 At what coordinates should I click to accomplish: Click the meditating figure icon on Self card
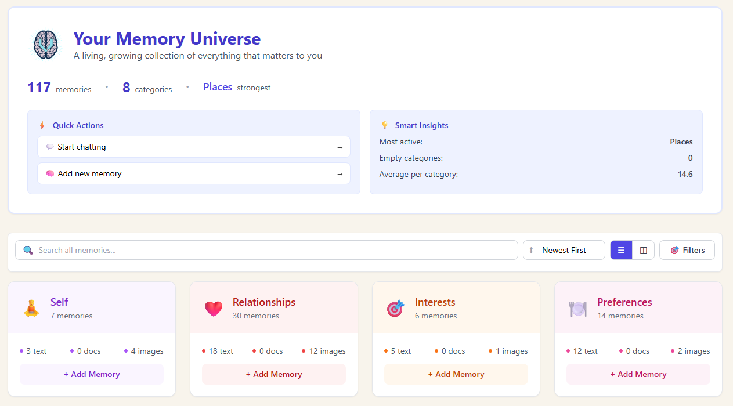[x=32, y=308]
